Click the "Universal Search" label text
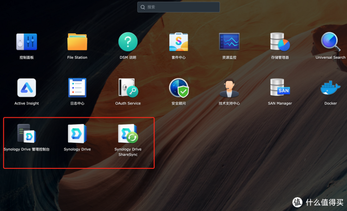The image size is (347, 211). (x=330, y=57)
